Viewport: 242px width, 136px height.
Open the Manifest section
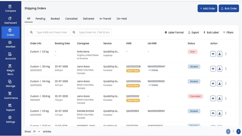11,44
